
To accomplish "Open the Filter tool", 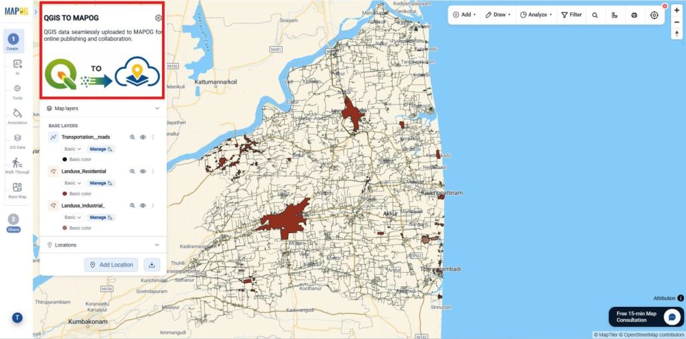I will [571, 15].
